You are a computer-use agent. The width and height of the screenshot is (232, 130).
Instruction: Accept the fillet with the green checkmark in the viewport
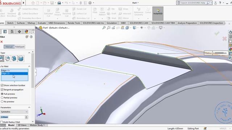point(217,34)
